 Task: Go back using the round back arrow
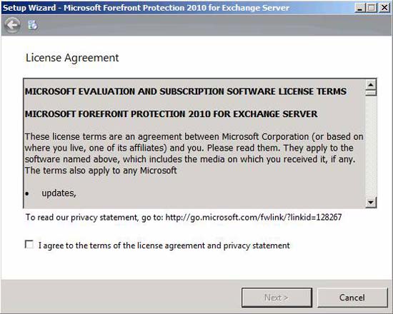(x=12, y=25)
